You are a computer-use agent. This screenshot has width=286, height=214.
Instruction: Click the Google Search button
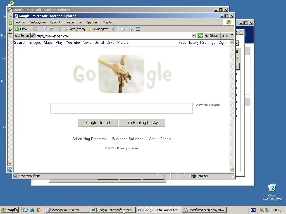pyautogui.click(x=98, y=123)
